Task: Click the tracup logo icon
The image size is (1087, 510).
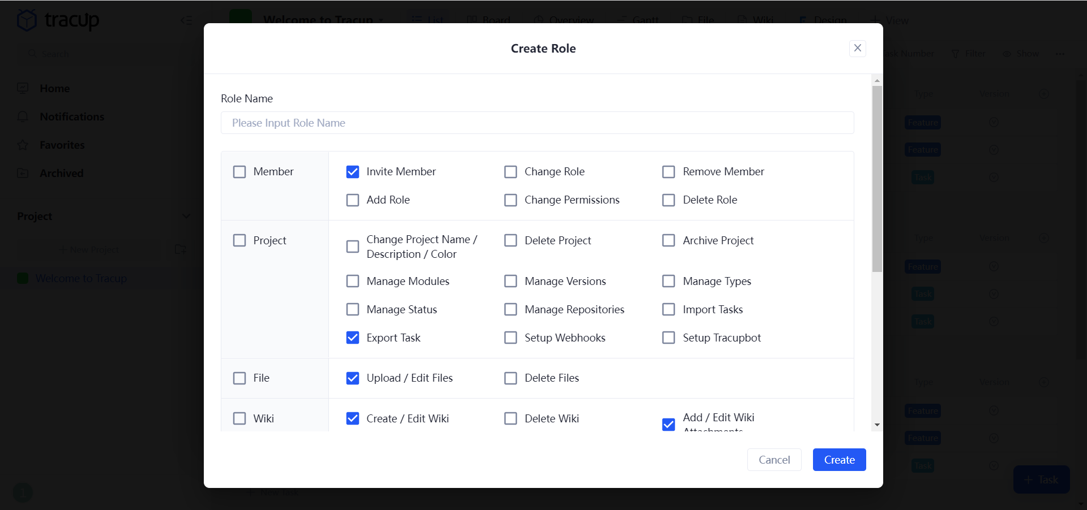Action: click(27, 20)
